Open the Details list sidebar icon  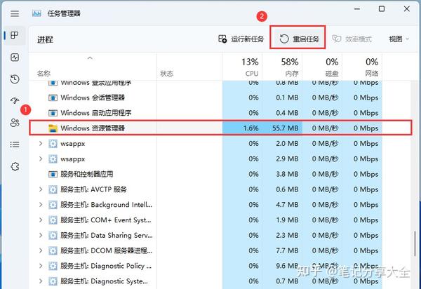(15, 144)
